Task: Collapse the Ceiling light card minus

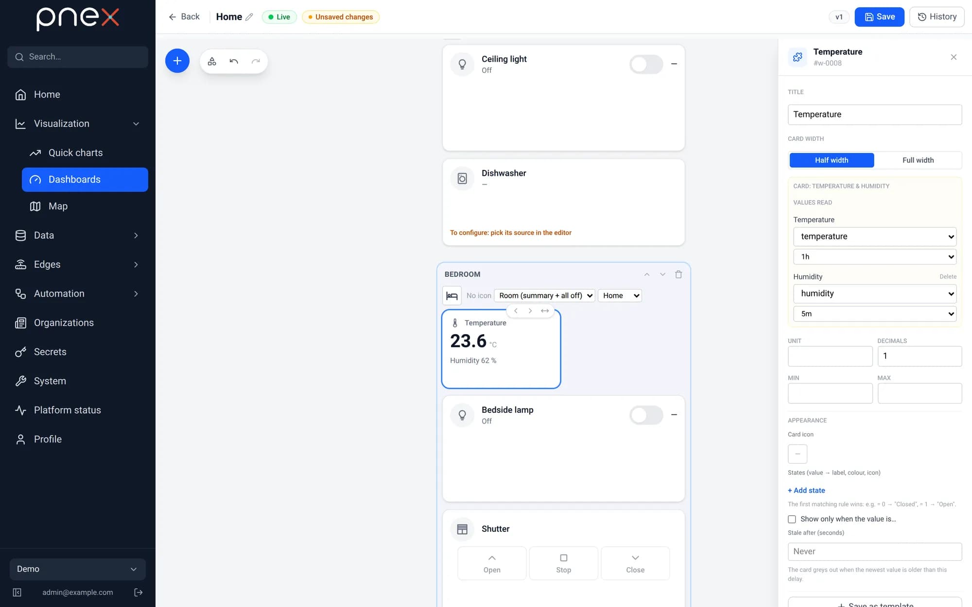Action: [674, 64]
